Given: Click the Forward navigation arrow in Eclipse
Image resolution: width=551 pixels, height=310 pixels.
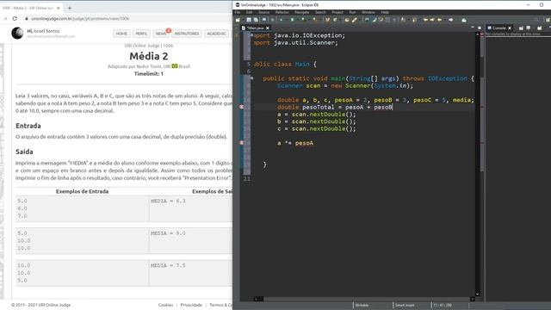Looking at the screenshot, I should (x=451, y=20).
